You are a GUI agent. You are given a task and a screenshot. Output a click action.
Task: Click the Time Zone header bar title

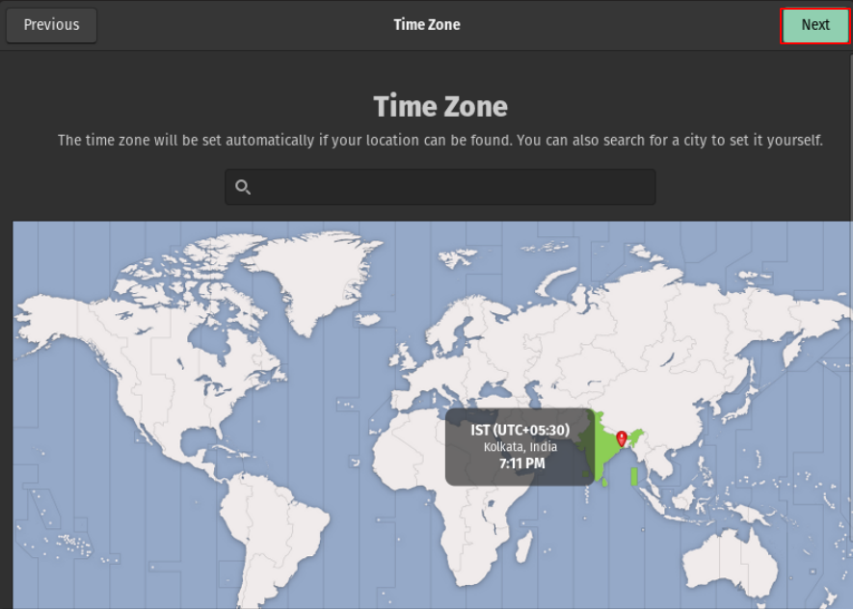(x=426, y=25)
